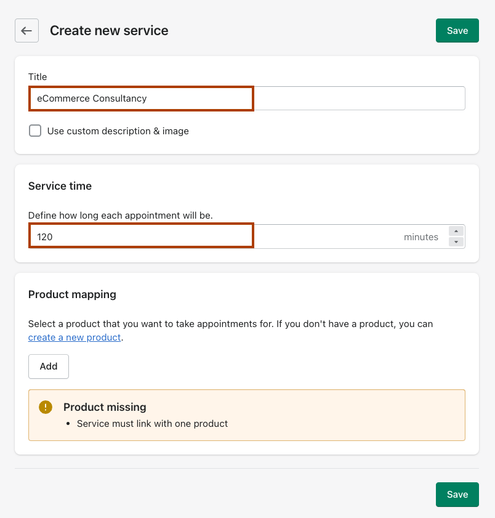
Task: Click the bottom Save button
Action: [x=457, y=495]
